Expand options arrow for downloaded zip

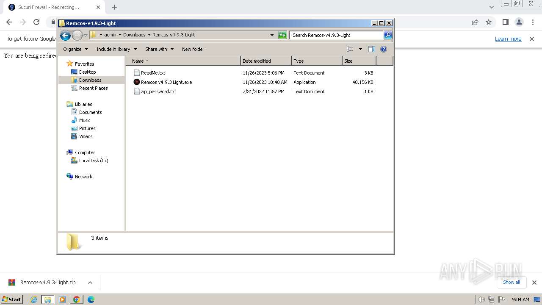point(90,283)
